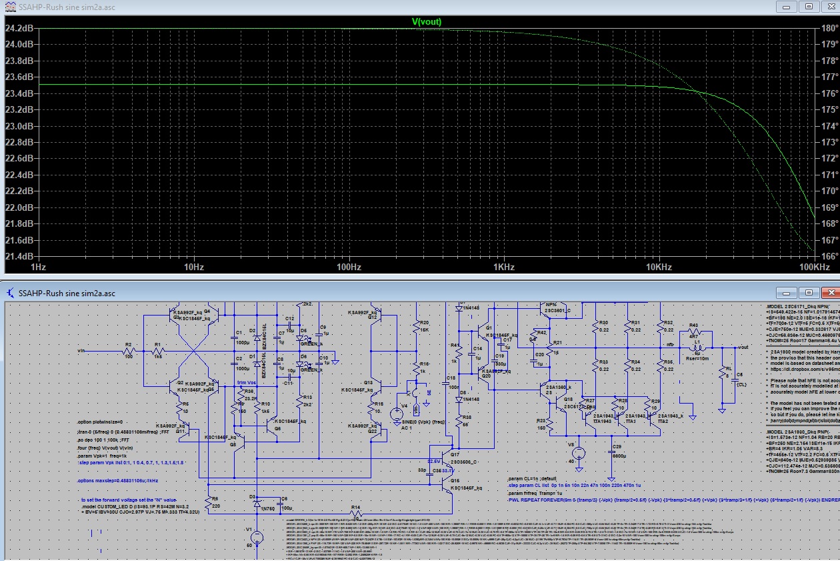Click the 1Hz frequency axis label
This screenshot has width=840, height=561.
tap(39, 267)
